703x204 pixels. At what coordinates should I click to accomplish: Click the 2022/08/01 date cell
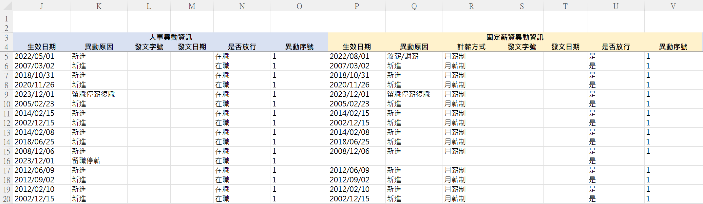[x=357, y=56]
